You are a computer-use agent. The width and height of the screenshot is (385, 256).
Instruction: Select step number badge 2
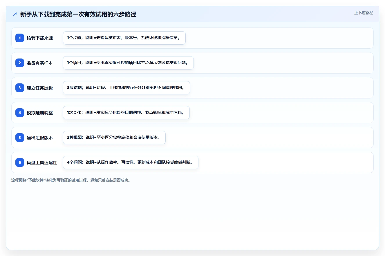(20, 63)
